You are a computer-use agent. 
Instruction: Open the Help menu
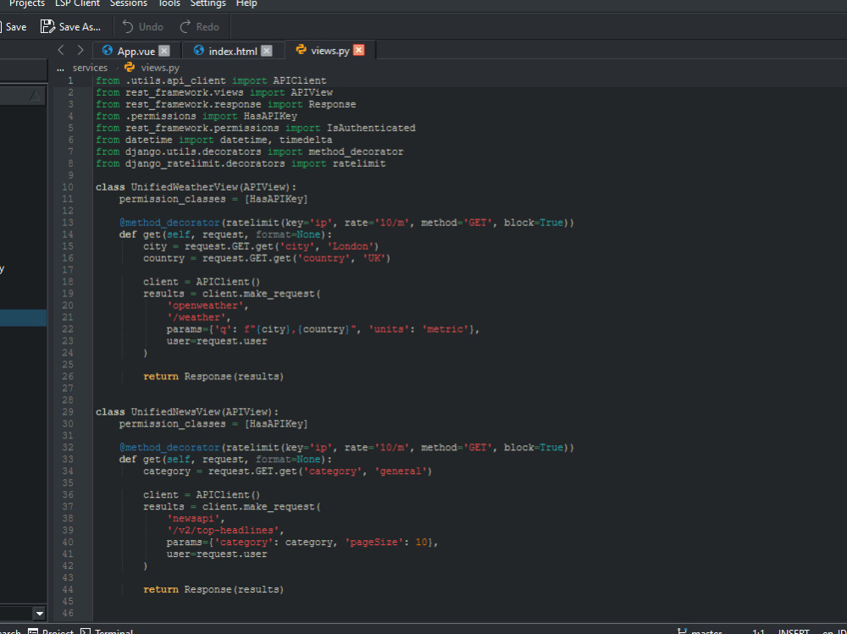[x=246, y=3]
